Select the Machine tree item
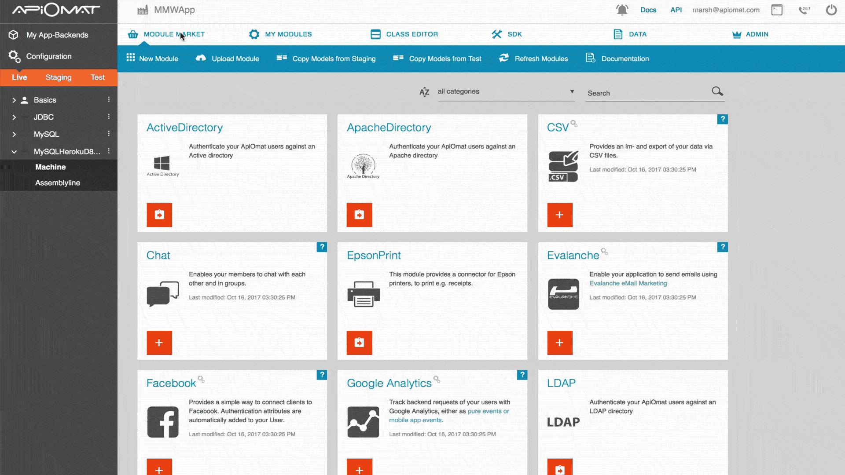 (51, 167)
